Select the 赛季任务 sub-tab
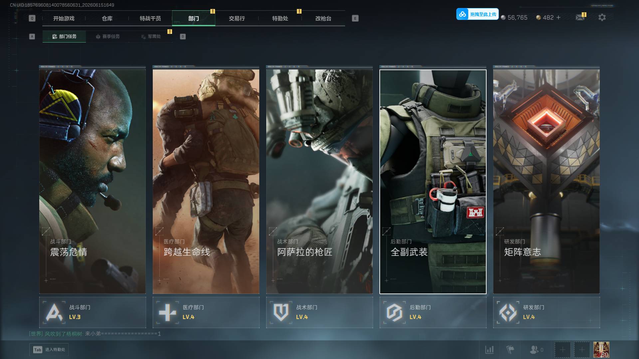Screen dimensions: 639x359 pos(107,37)
